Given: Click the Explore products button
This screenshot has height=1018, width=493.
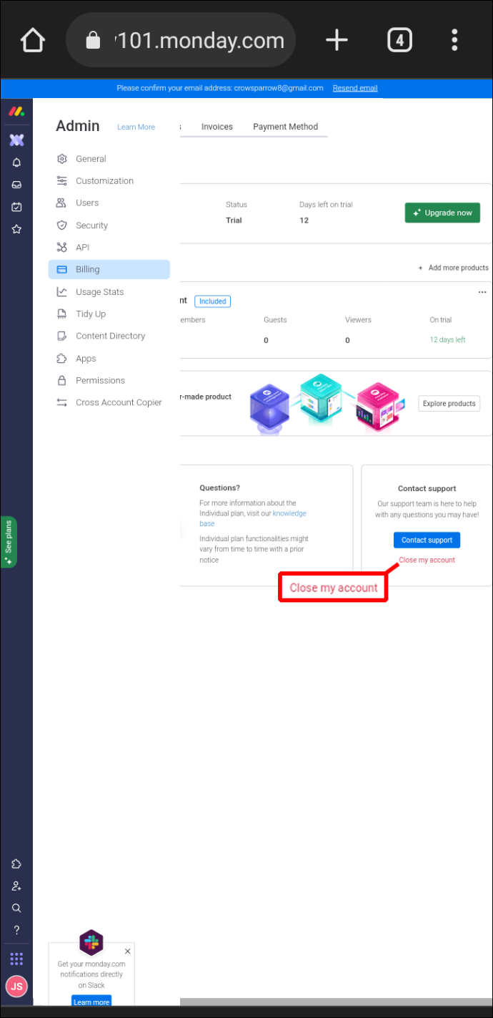Looking at the screenshot, I should (449, 403).
